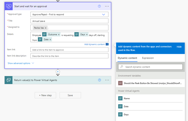Select Should the Peek Button environment variable
188x121 pixels.
pyautogui.click(x=150, y=83)
